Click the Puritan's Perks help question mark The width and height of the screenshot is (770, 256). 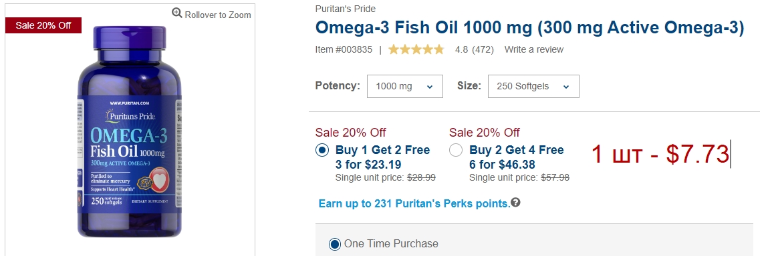pyautogui.click(x=515, y=202)
